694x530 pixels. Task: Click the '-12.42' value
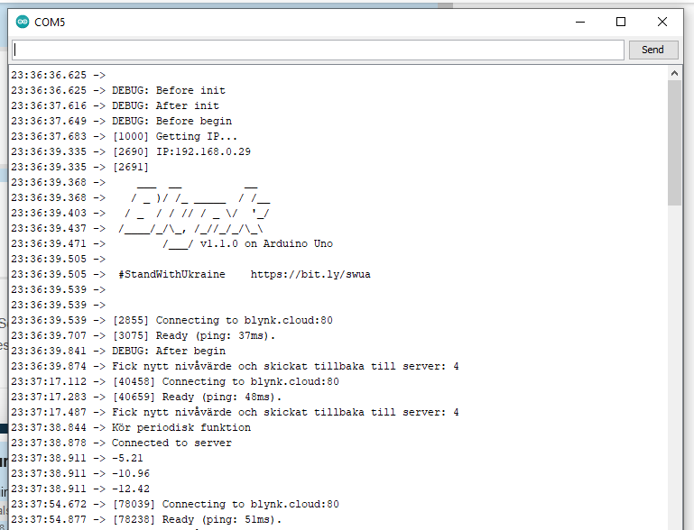coord(131,489)
